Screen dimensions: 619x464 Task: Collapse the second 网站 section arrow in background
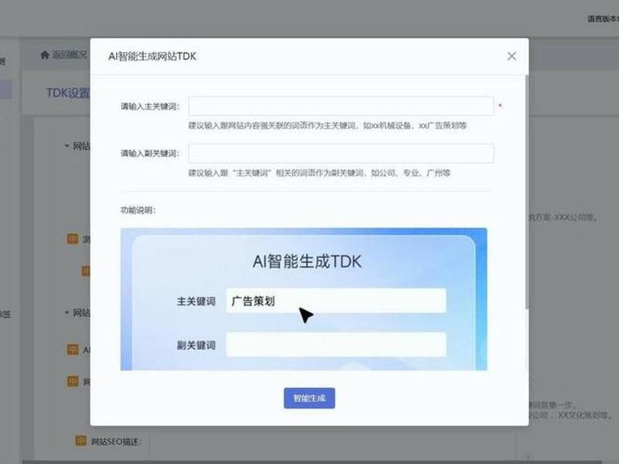point(67,313)
